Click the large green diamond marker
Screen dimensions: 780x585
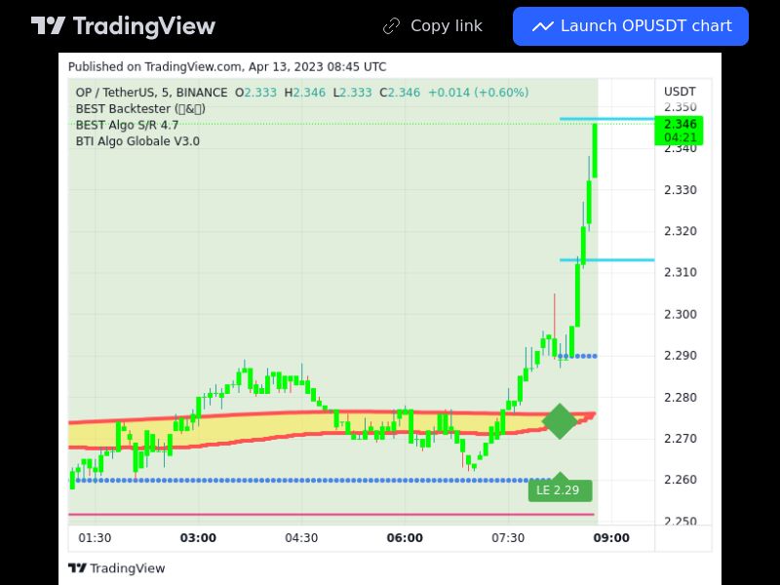click(x=560, y=421)
